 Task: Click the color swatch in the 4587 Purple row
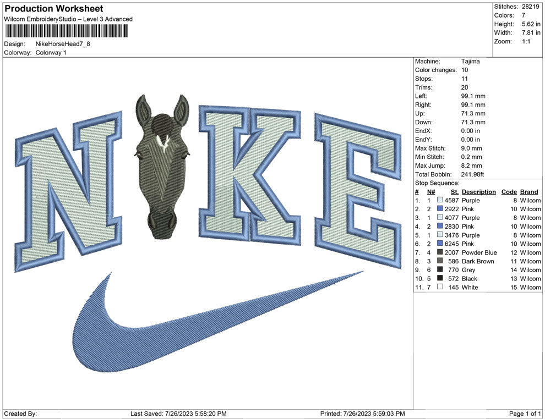(440, 200)
